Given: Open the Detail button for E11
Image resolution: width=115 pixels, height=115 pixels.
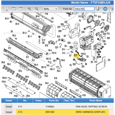Looking at the screenshot, I should click(9, 107).
